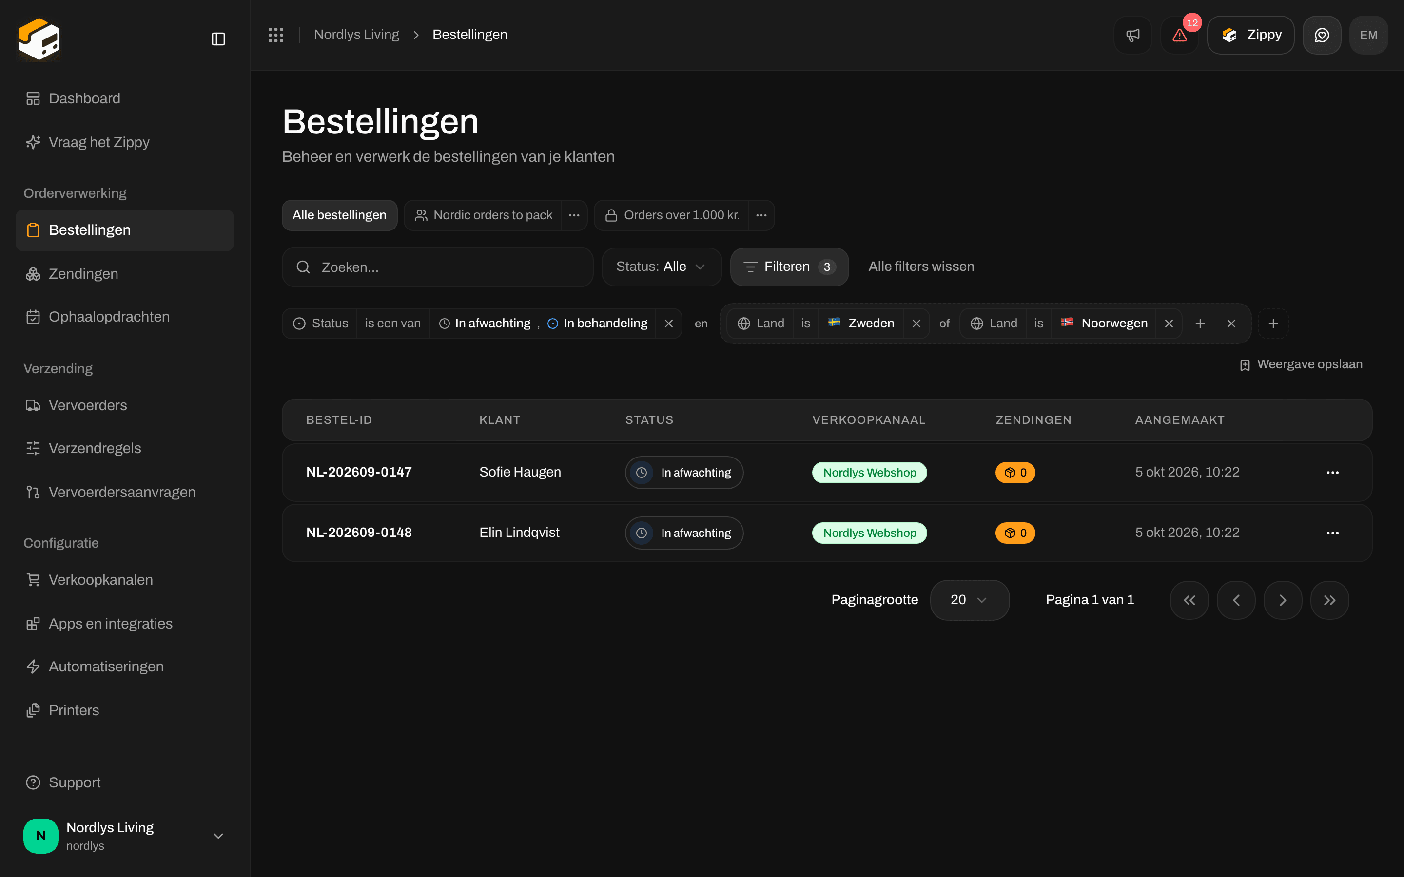Add a new filter group
Screen dimensions: 1404x877
click(1273, 324)
